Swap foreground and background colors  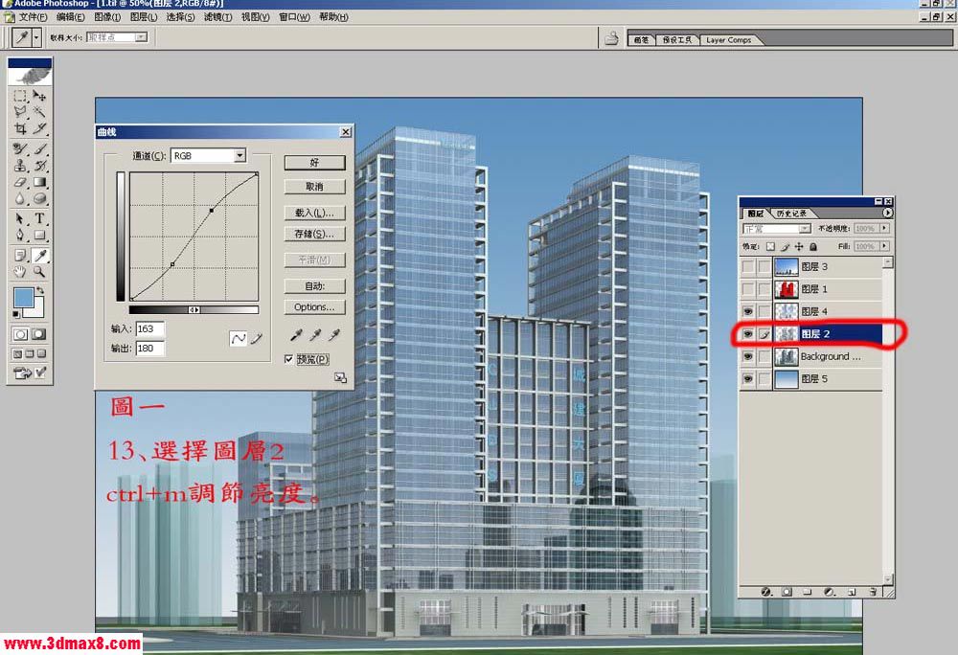pyautogui.click(x=40, y=290)
